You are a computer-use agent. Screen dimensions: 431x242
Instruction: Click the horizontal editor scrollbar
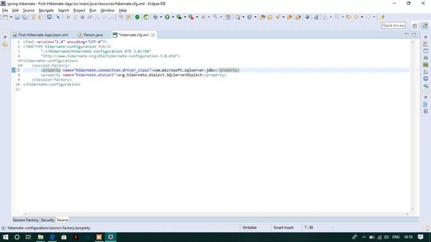[x=216, y=214]
